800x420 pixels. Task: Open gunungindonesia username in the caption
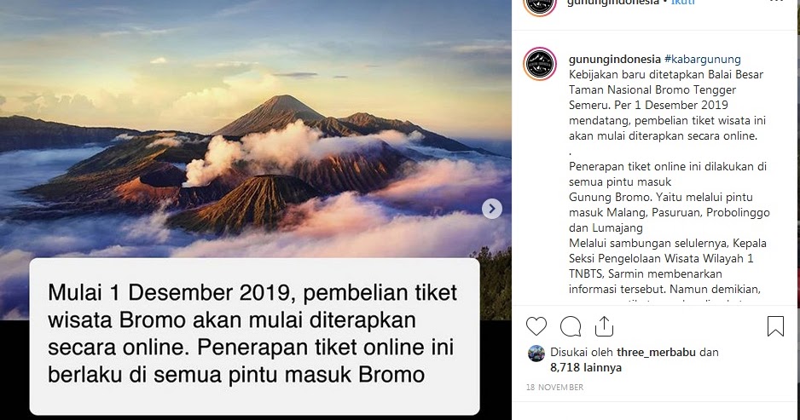(615, 59)
